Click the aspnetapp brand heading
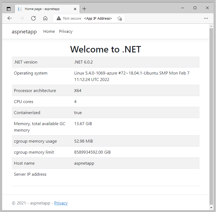 tap(24, 31)
